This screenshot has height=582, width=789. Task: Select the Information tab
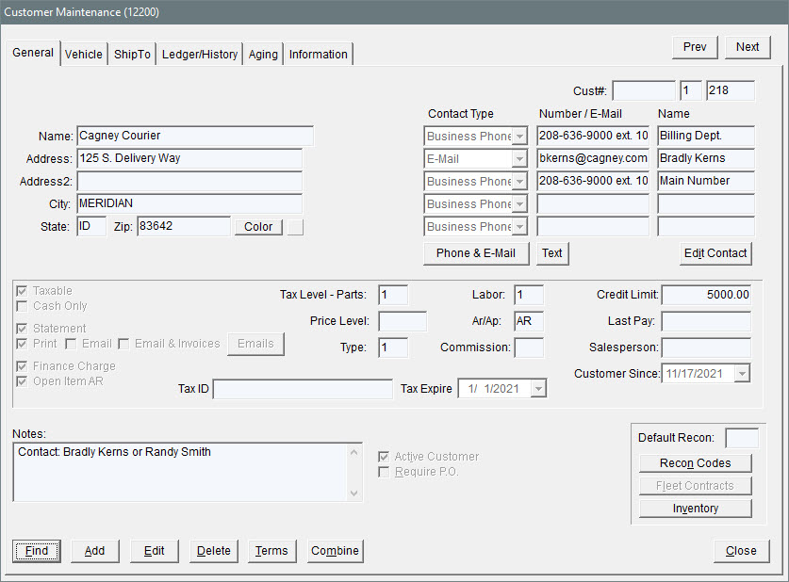point(318,55)
